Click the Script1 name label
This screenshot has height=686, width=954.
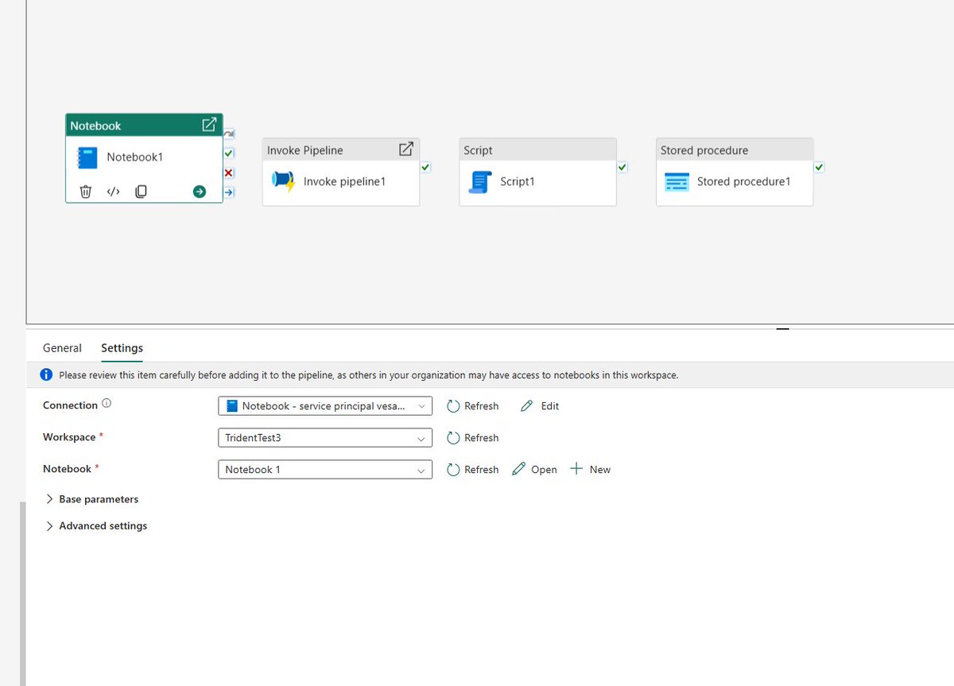click(x=518, y=181)
